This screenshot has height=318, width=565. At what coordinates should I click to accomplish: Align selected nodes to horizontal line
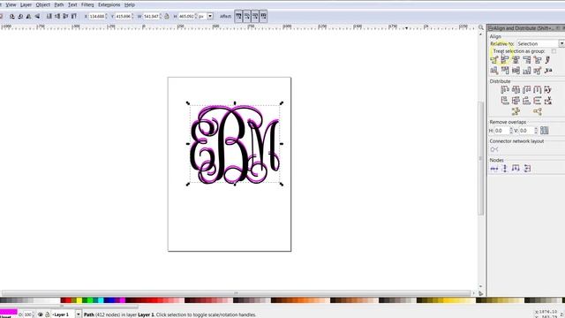point(494,169)
